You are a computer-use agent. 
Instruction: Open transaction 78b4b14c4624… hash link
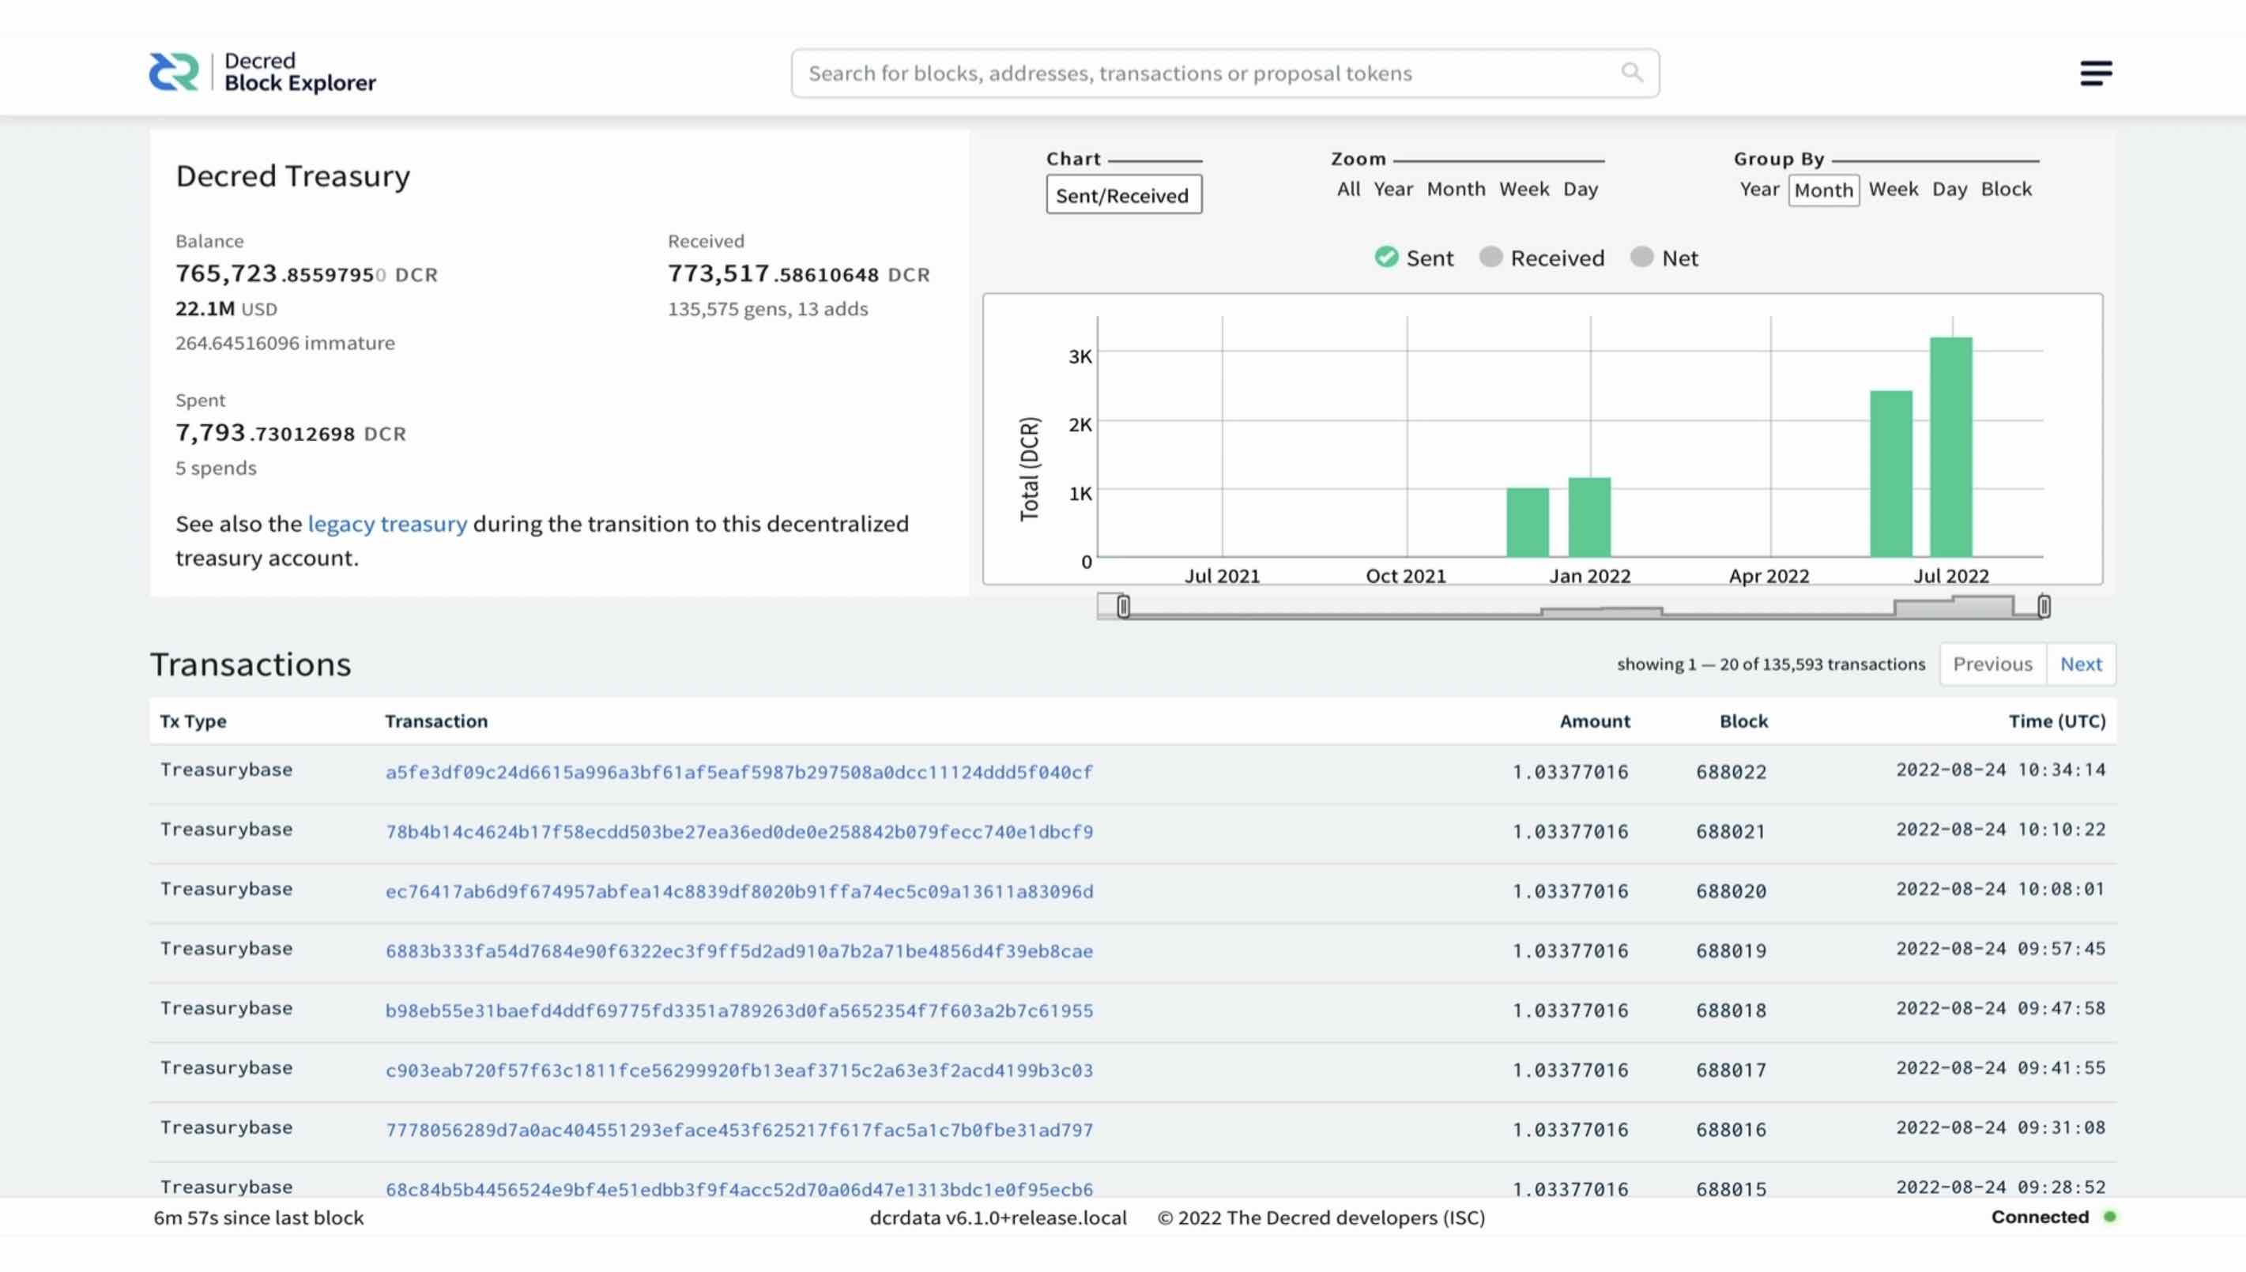coord(738,832)
